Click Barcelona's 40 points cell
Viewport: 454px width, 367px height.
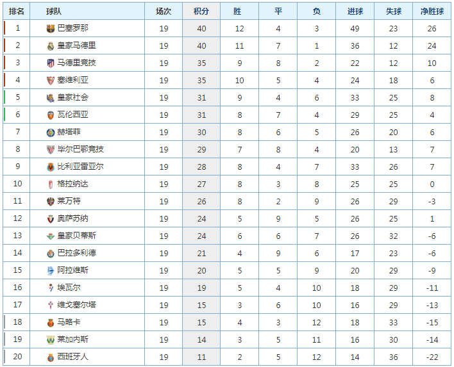tap(201, 28)
